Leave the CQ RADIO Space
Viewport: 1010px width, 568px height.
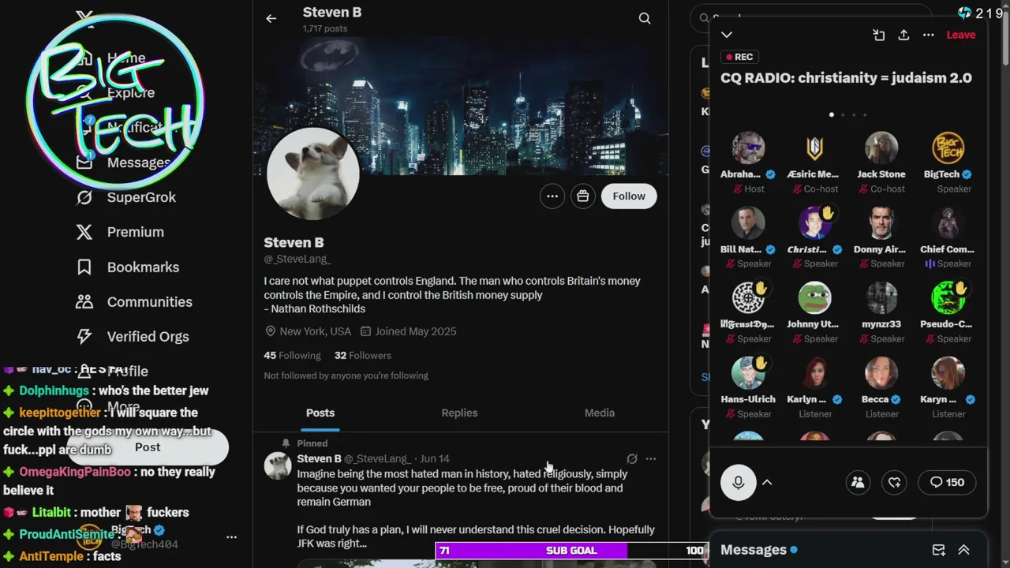pyautogui.click(x=961, y=35)
